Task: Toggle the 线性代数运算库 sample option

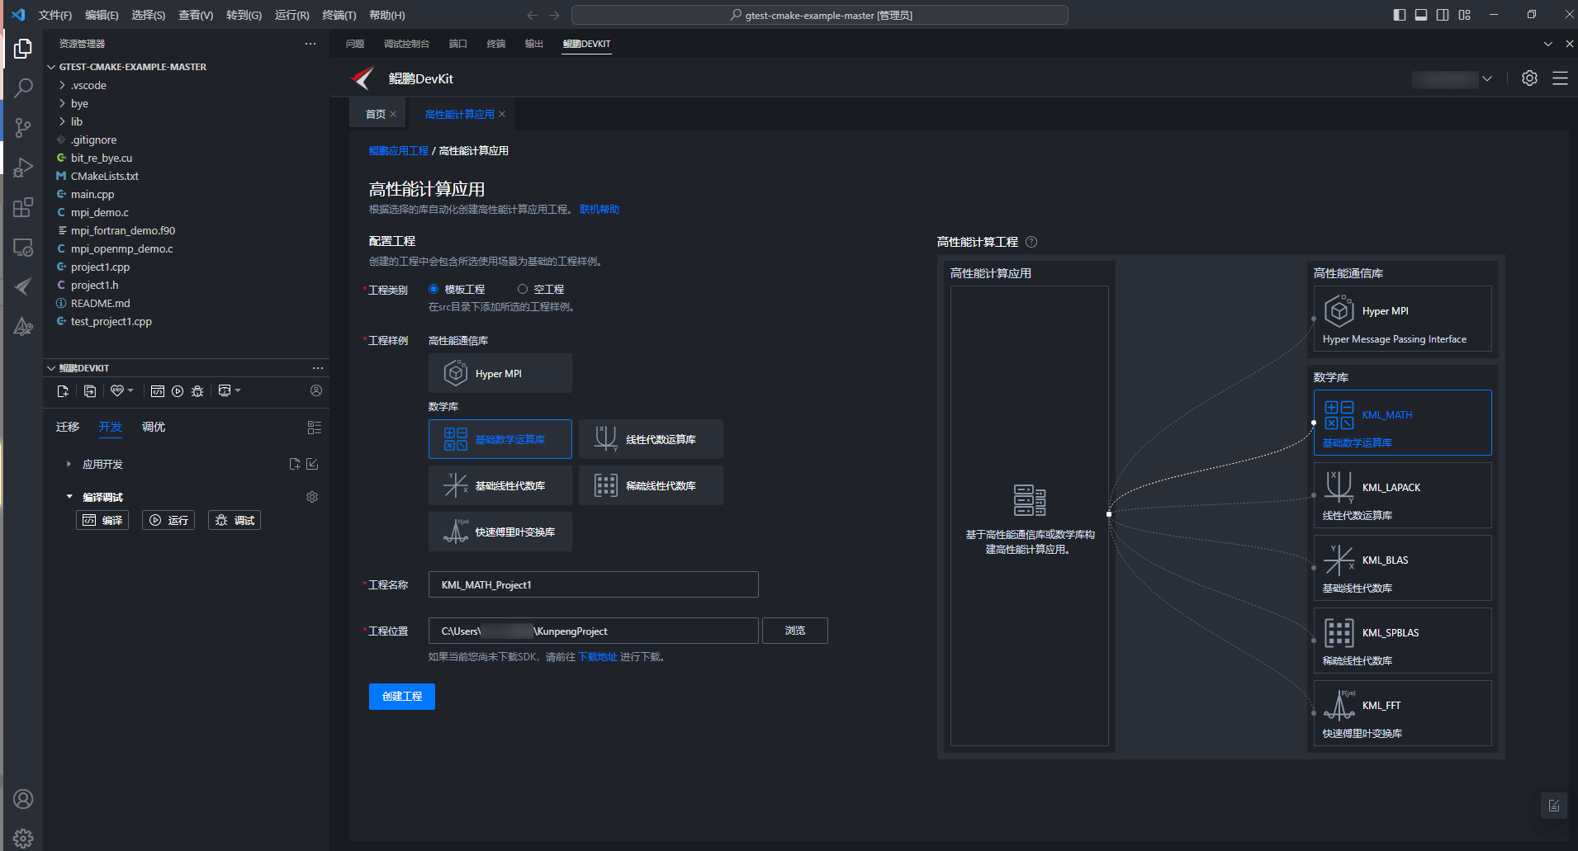Action: click(651, 439)
